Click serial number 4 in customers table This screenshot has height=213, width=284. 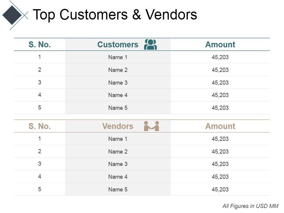(x=40, y=95)
